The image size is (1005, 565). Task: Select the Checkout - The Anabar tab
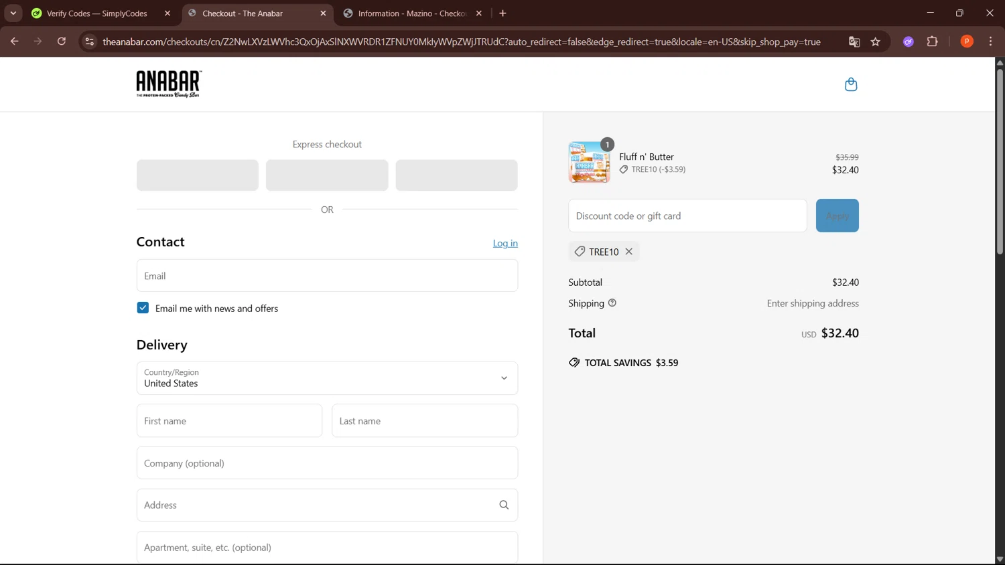click(257, 13)
